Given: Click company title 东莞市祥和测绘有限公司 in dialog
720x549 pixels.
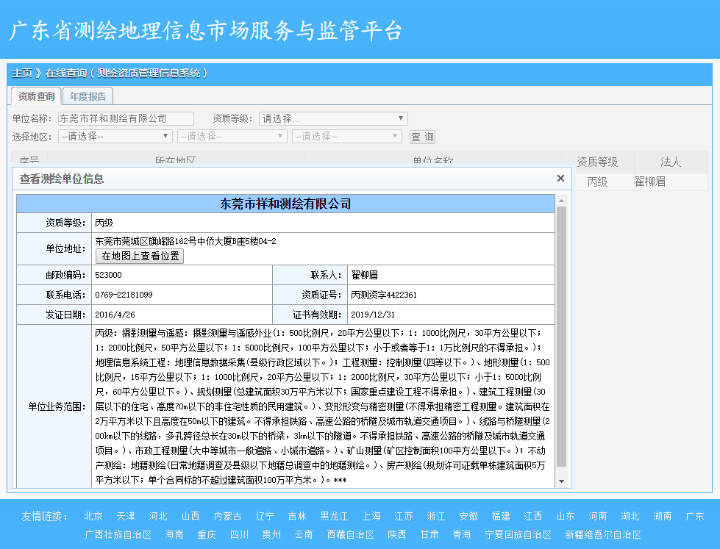Looking at the screenshot, I should coord(285,204).
